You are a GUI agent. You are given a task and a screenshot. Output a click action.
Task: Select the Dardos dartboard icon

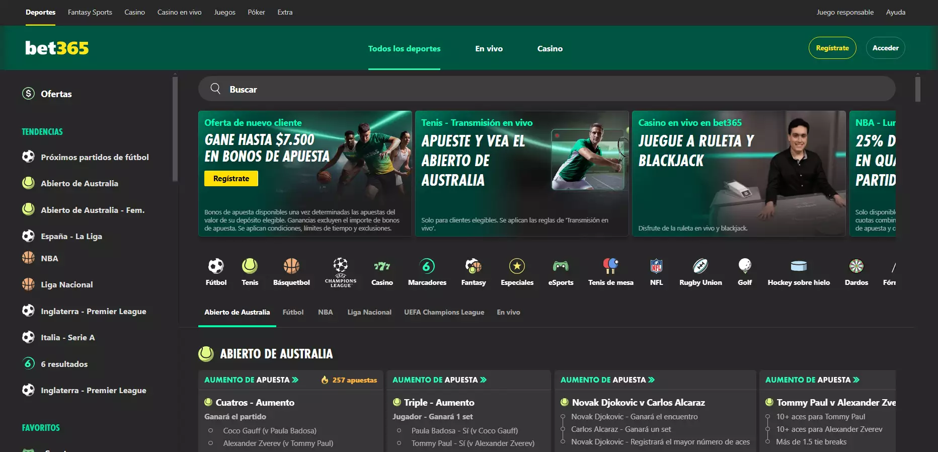click(x=856, y=266)
